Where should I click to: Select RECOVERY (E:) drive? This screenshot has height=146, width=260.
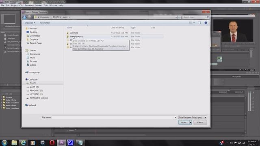36,90
